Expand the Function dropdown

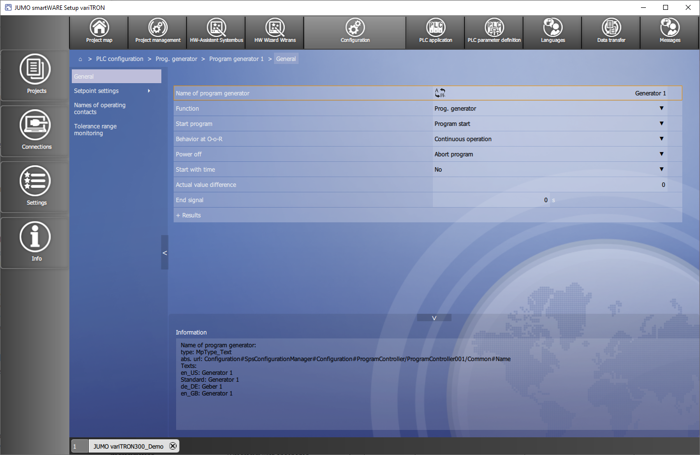click(661, 108)
